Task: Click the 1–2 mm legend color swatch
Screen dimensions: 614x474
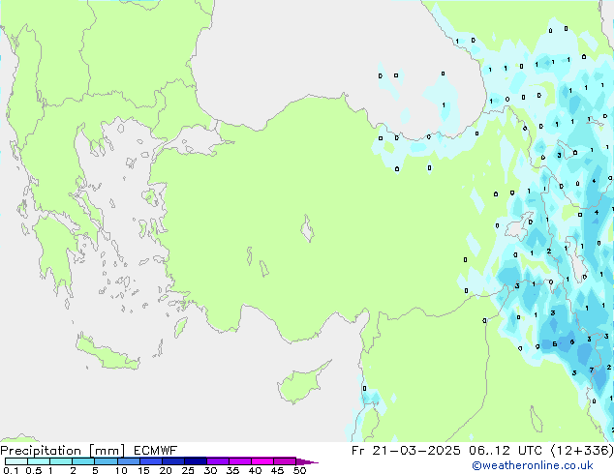Action: tap(61, 461)
